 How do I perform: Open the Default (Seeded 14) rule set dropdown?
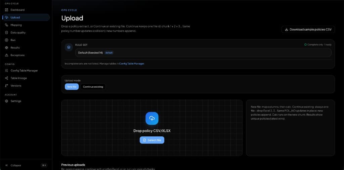click(203, 53)
